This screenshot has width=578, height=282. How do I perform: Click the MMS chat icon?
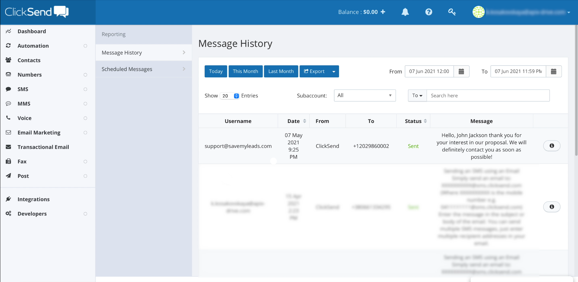point(9,104)
